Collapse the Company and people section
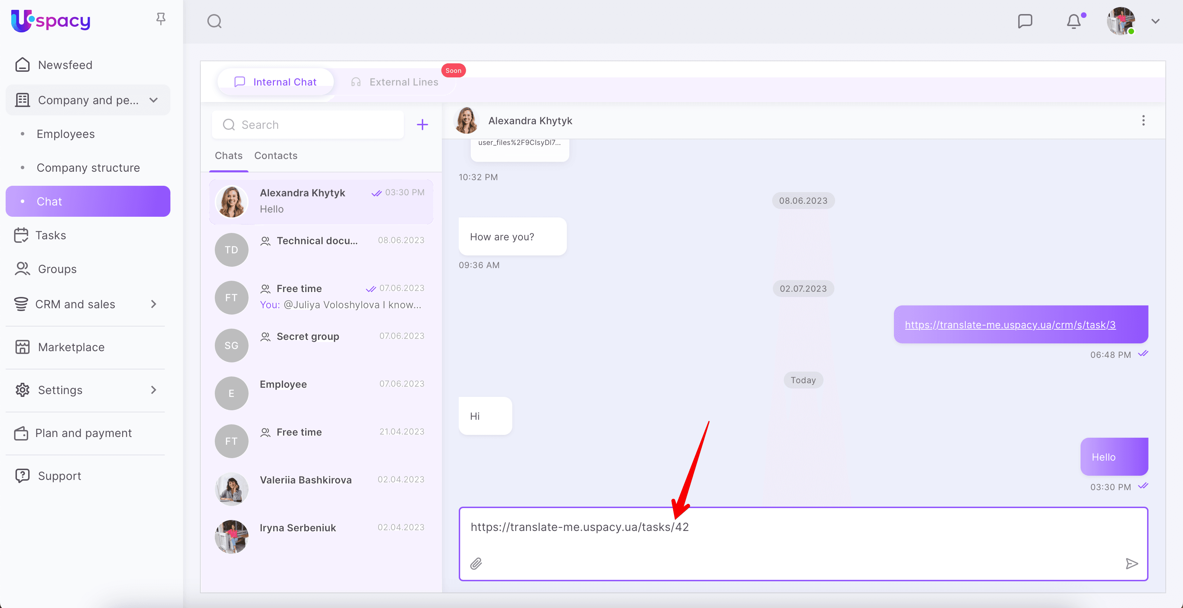 (x=154, y=100)
